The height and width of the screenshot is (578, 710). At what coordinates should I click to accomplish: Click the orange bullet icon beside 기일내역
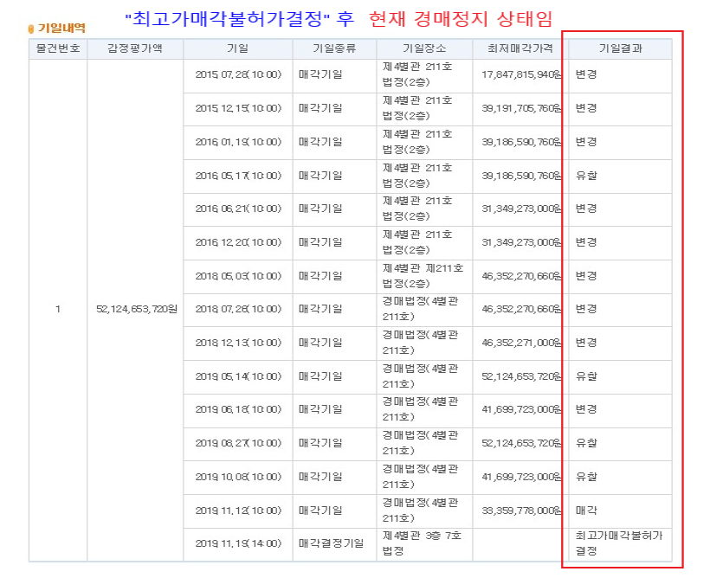click(x=32, y=29)
